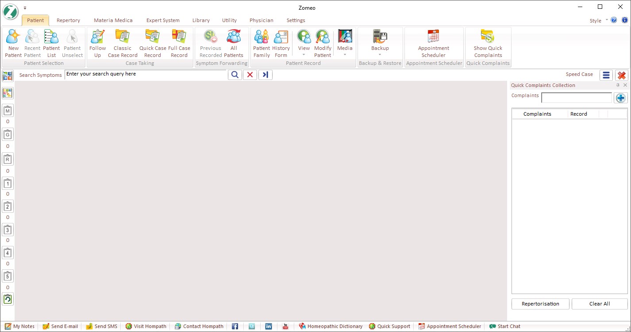Clear search with the red X button
This screenshot has height=332, width=631.
click(250, 75)
